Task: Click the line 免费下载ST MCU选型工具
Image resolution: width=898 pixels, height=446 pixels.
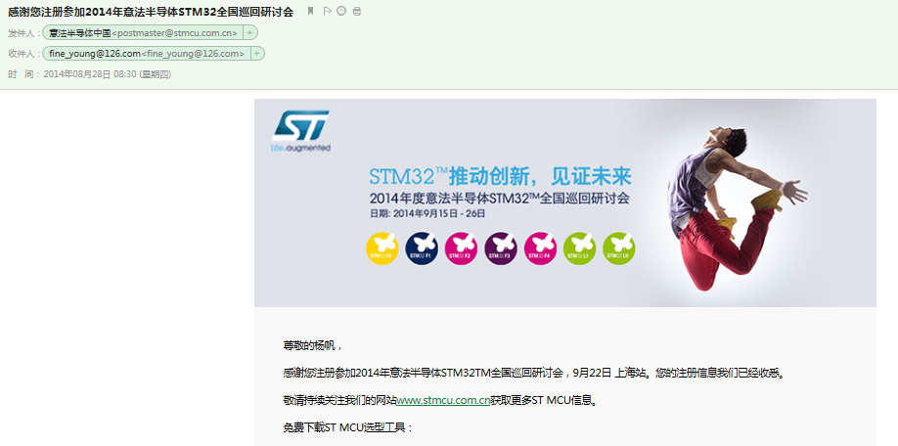Action: click(348, 427)
